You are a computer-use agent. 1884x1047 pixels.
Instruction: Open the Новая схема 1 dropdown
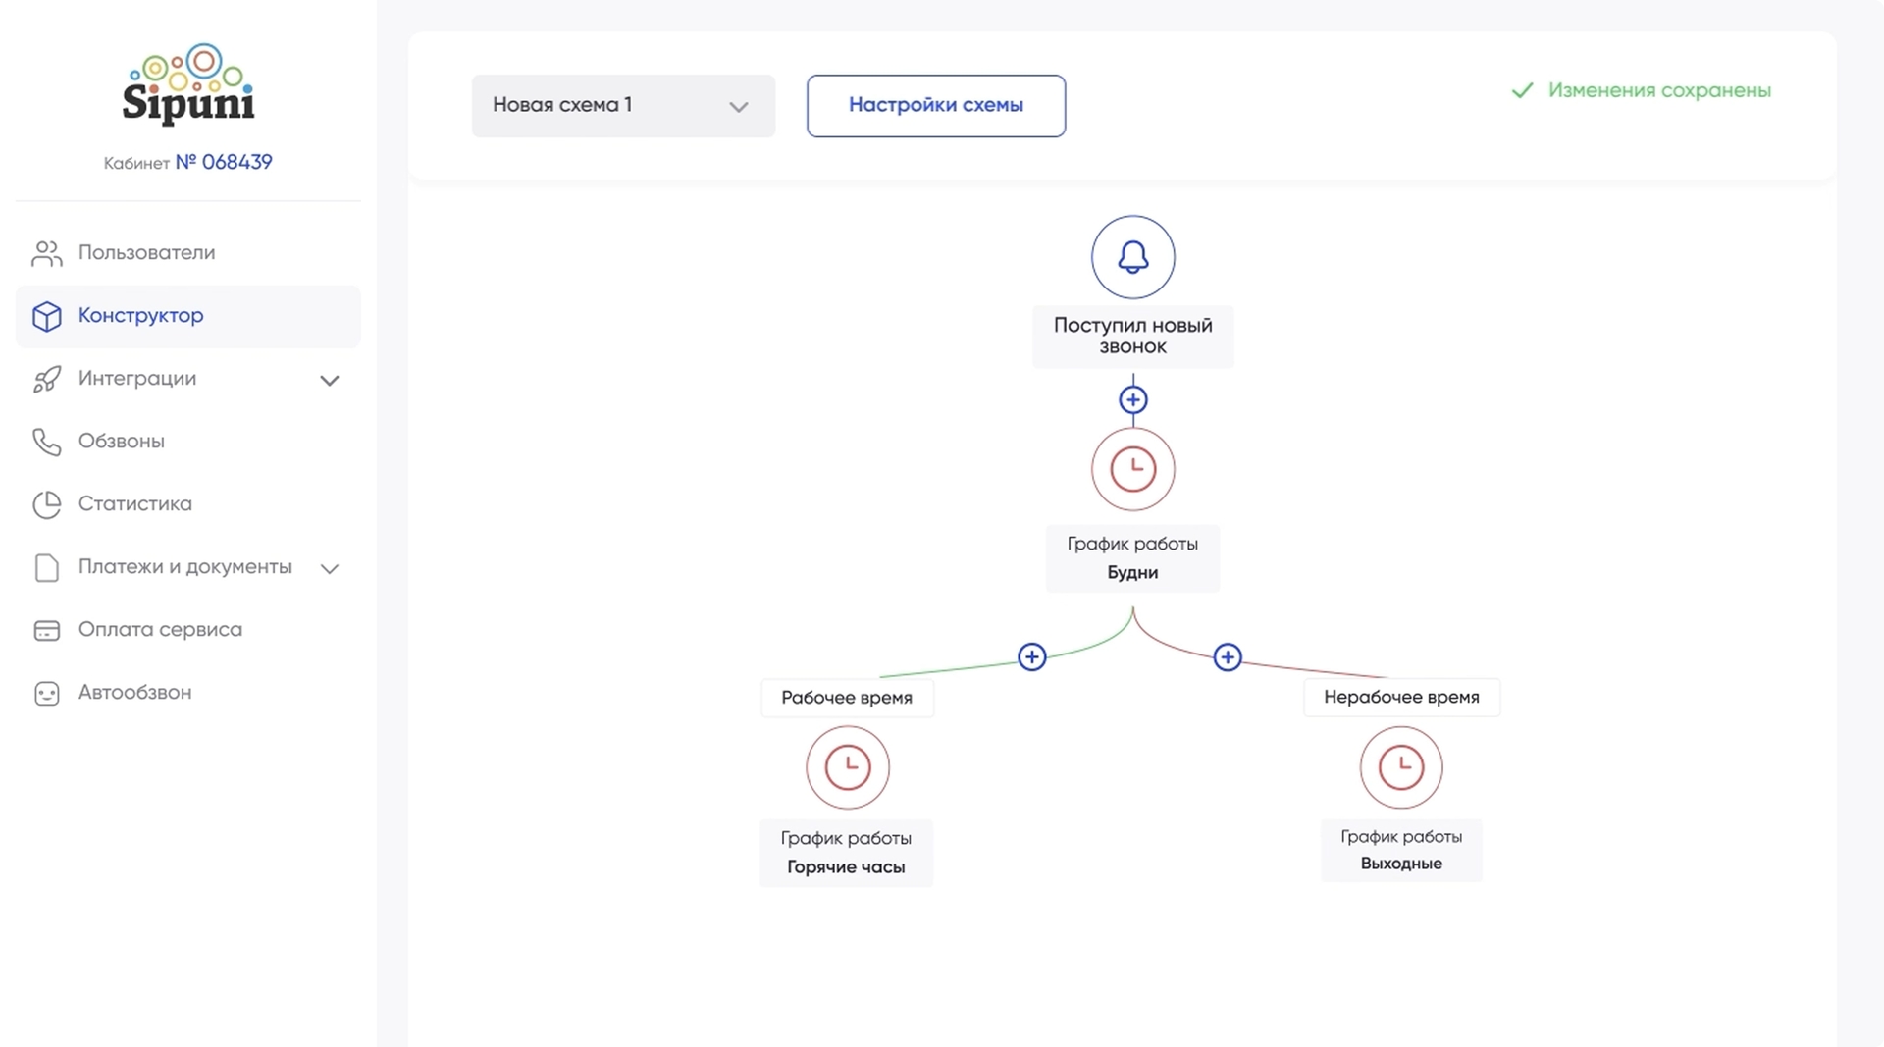pyautogui.click(x=623, y=106)
